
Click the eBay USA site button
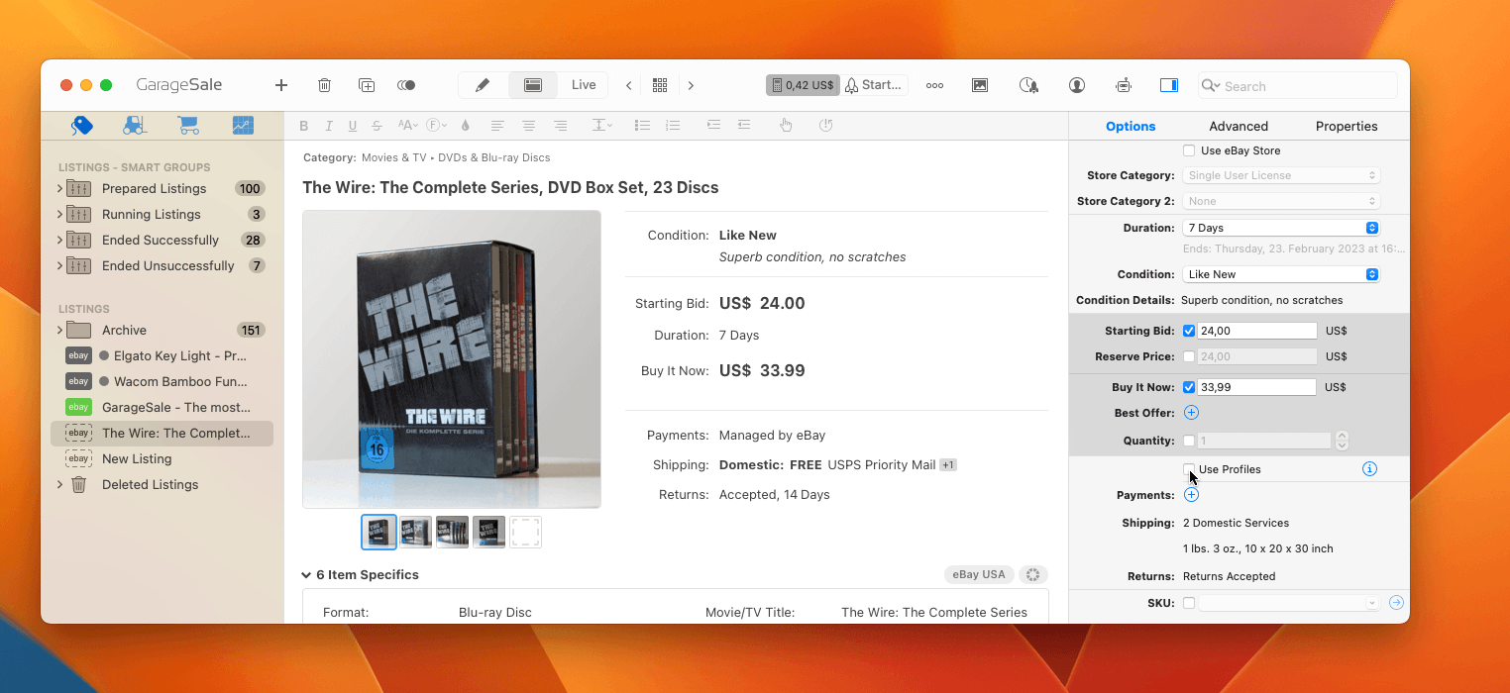point(979,574)
